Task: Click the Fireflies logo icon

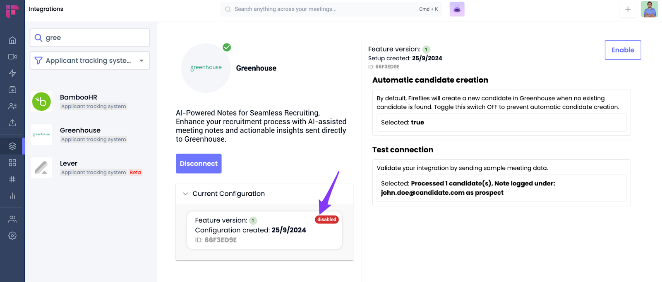Action: (x=12, y=11)
